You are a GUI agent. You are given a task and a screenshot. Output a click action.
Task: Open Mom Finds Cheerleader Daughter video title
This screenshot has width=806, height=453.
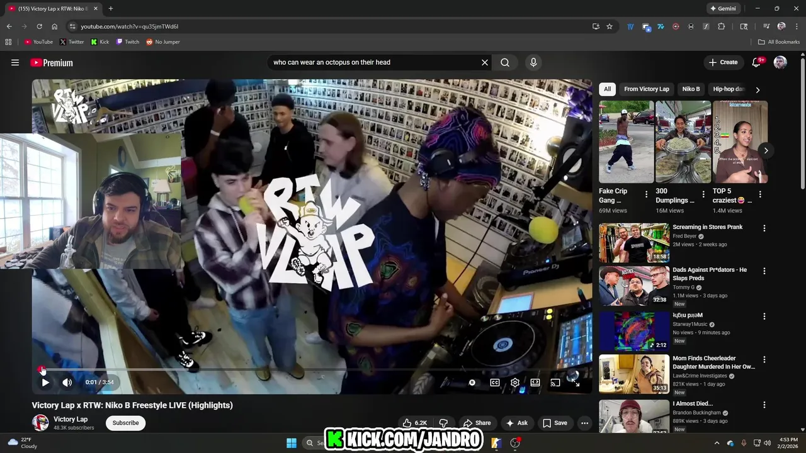click(713, 362)
